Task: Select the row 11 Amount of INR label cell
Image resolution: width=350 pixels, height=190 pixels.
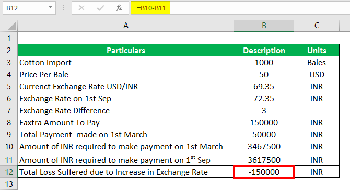Action: tap(126, 159)
